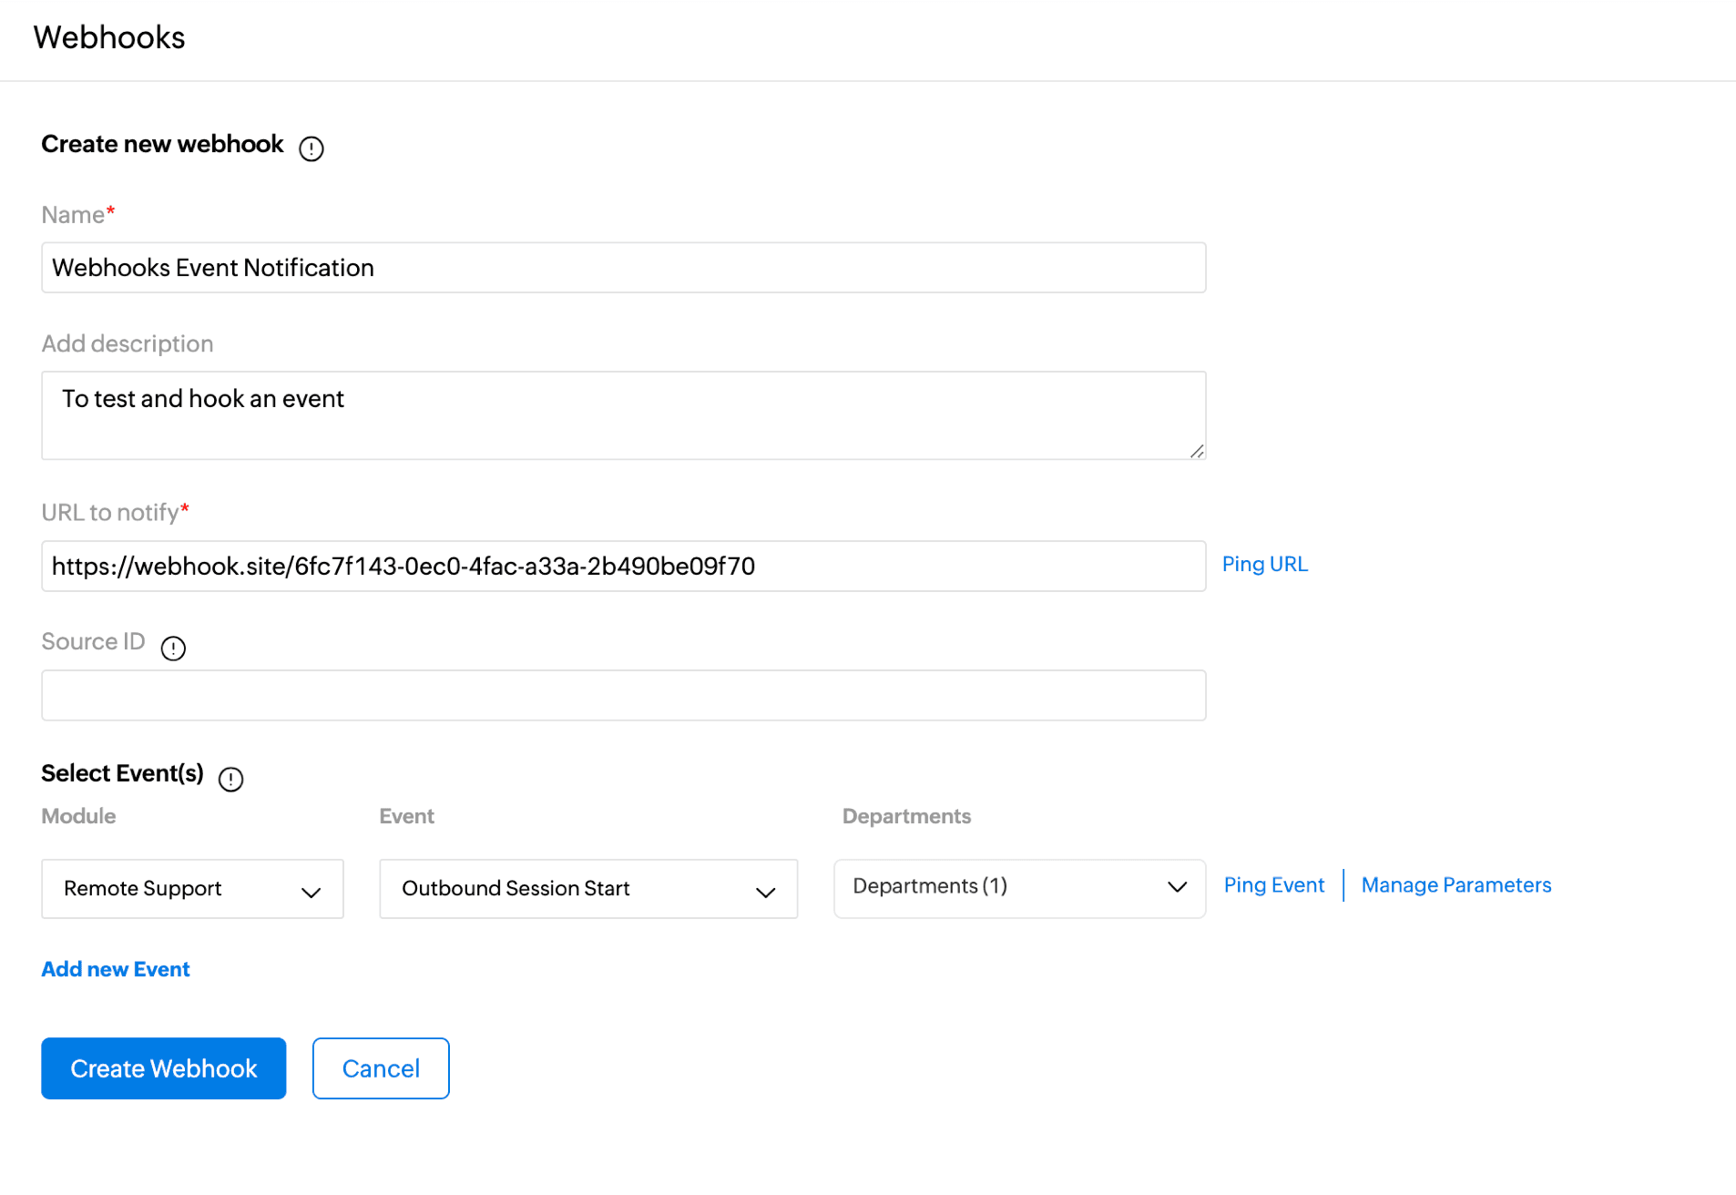Click the Ping Event link

pos(1273,885)
